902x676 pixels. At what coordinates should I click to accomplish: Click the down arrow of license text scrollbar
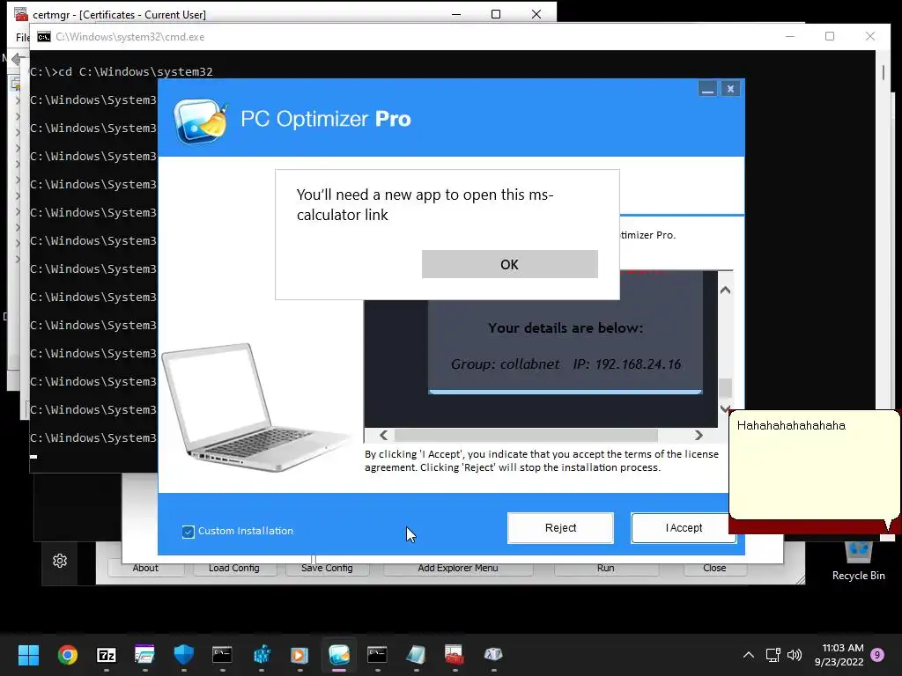(x=726, y=408)
